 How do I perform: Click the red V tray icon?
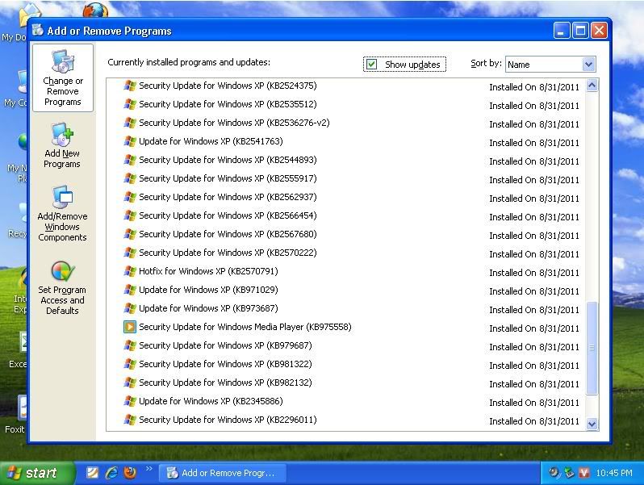(583, 473)
